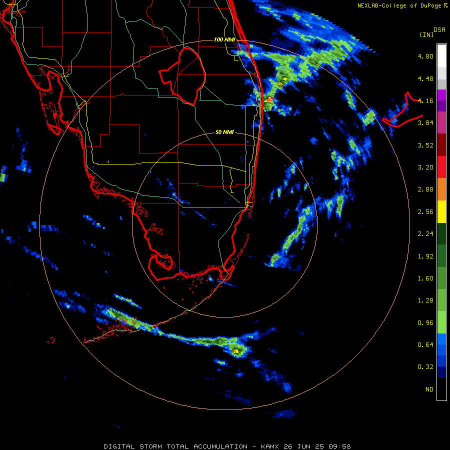
Task: Click the DSA product label above legend
Action: coord(439,30)
